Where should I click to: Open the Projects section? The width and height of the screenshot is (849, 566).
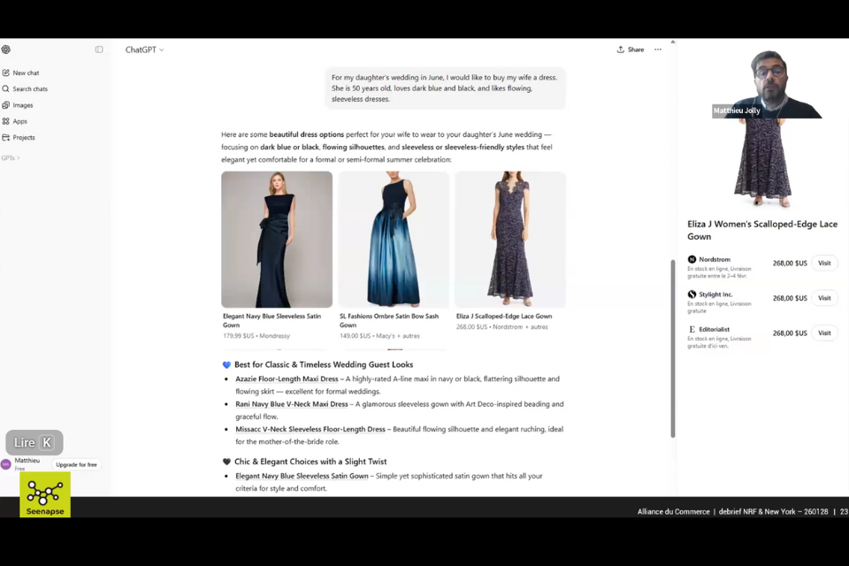tap(23, 137)
